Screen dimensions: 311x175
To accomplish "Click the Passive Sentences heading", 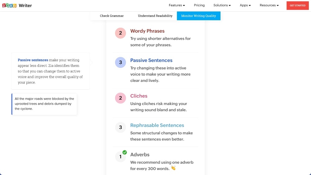I will point(151,60).
